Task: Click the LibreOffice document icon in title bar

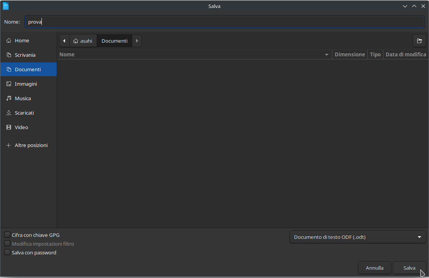Action: tap(6, 6)
